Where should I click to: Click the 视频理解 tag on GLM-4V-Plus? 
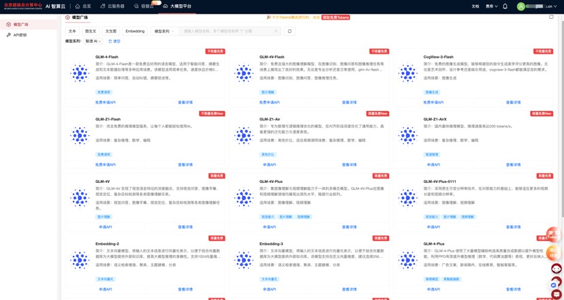pyautogui.click(x=304, y=216)
